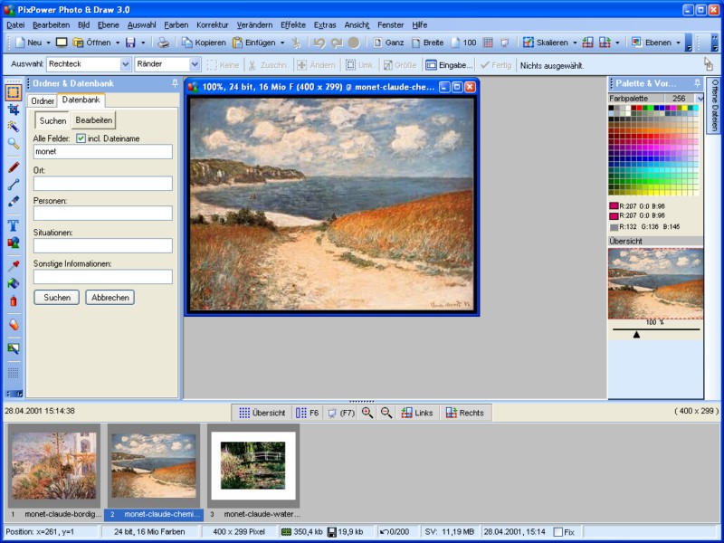Open the Ränder dropdown
The image size is (724, 543).
[x=195, y=64]
